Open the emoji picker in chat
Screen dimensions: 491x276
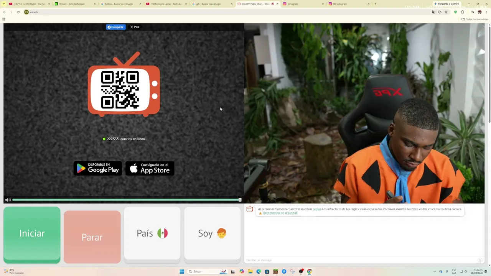tap(480, 260)
